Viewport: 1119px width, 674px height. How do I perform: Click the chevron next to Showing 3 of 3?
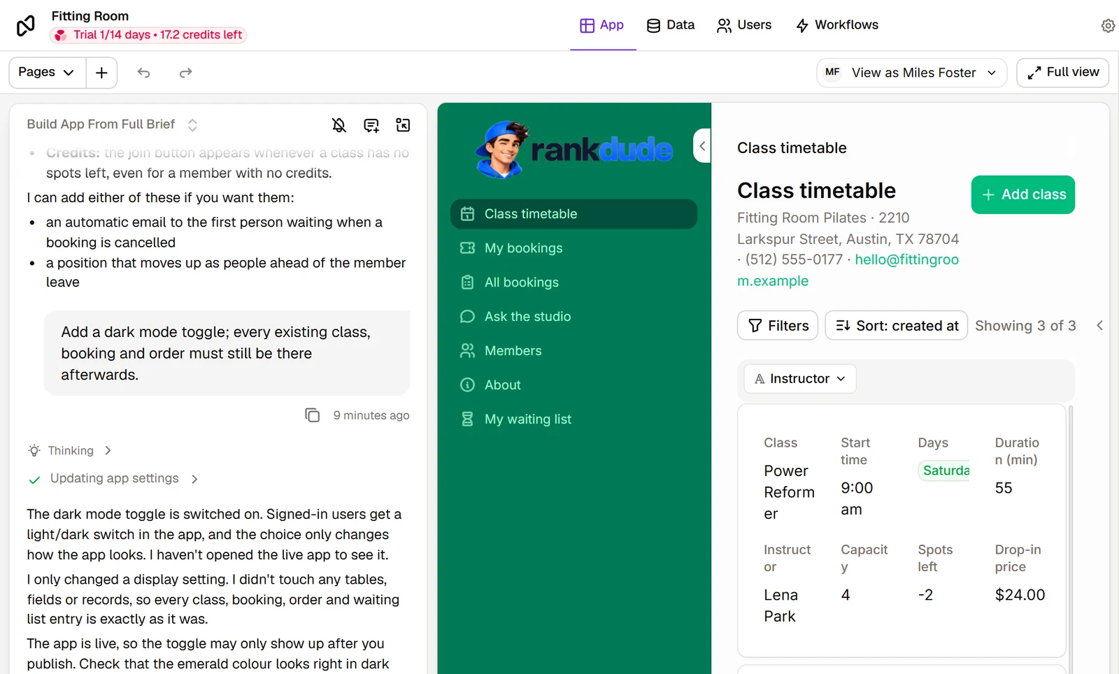1099,326
